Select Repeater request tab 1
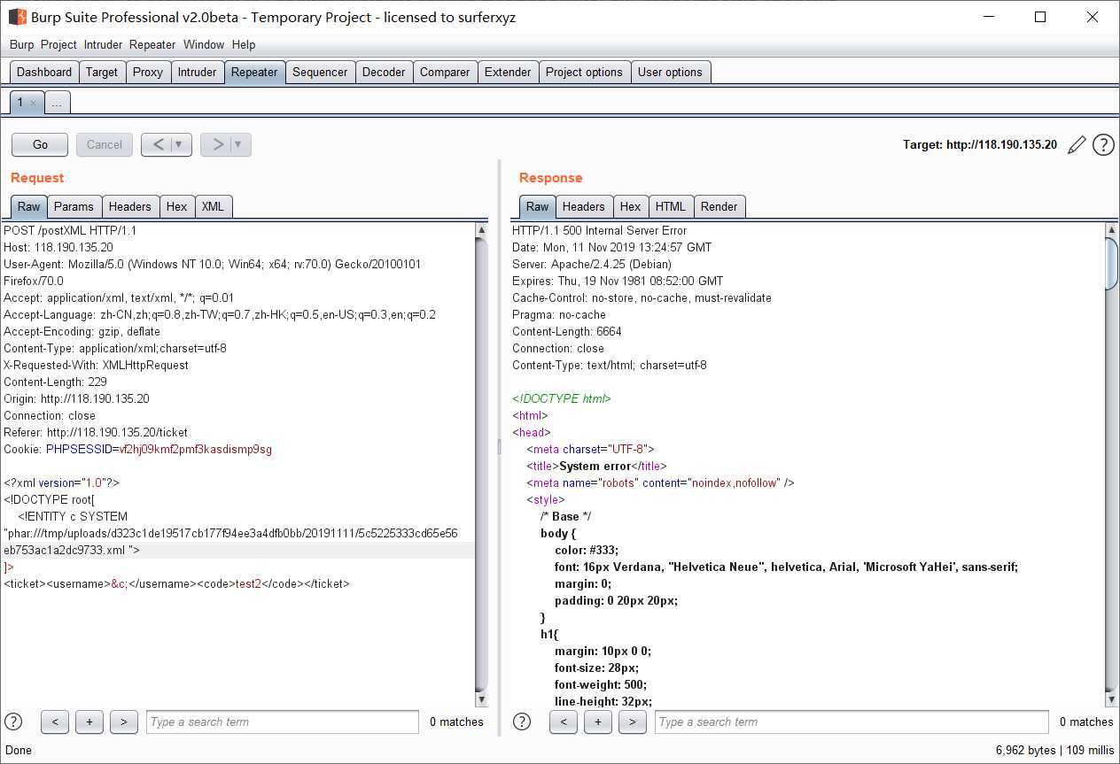 point(20,103)
